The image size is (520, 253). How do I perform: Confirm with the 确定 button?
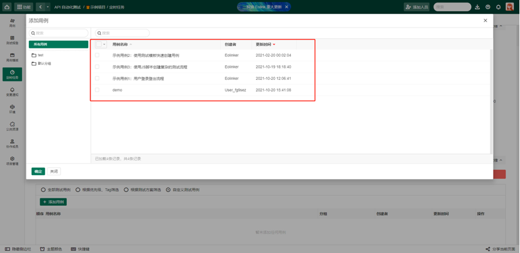pos(38,171)
